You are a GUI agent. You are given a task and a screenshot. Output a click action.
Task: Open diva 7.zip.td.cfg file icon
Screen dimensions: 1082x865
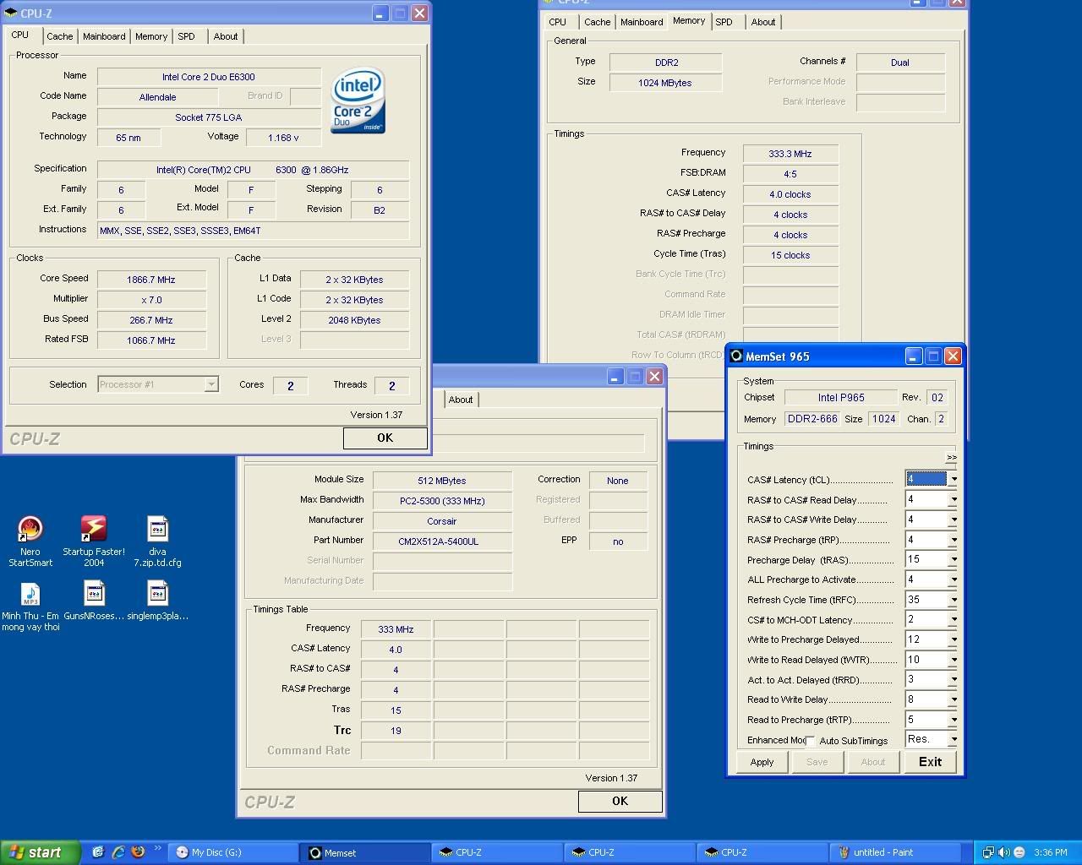point(158,541)
